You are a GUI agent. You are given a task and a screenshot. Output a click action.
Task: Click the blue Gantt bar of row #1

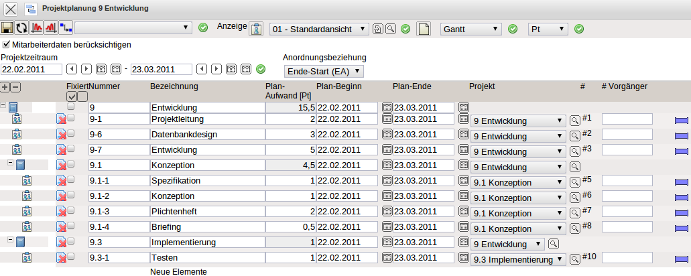coord(682,120)
